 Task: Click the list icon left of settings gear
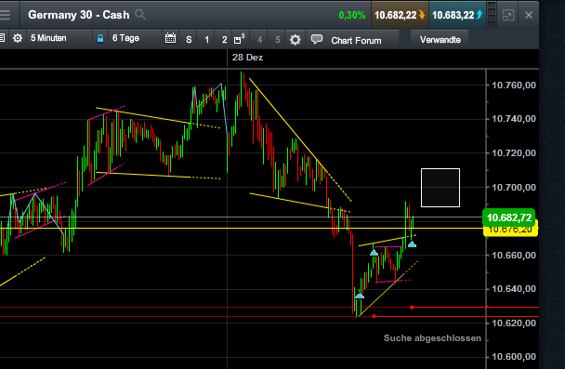pyautogui.click(x=2, y=38)
